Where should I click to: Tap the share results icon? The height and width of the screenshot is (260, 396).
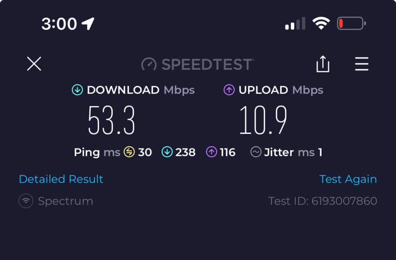[x=323, y=64]
